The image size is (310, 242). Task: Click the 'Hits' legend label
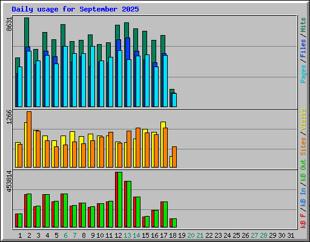[x=303, y=25]
